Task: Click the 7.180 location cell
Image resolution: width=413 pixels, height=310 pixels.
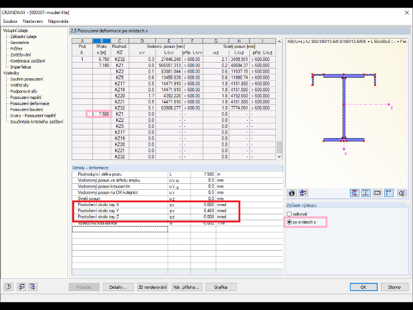Action: click(x=102, y=65)
